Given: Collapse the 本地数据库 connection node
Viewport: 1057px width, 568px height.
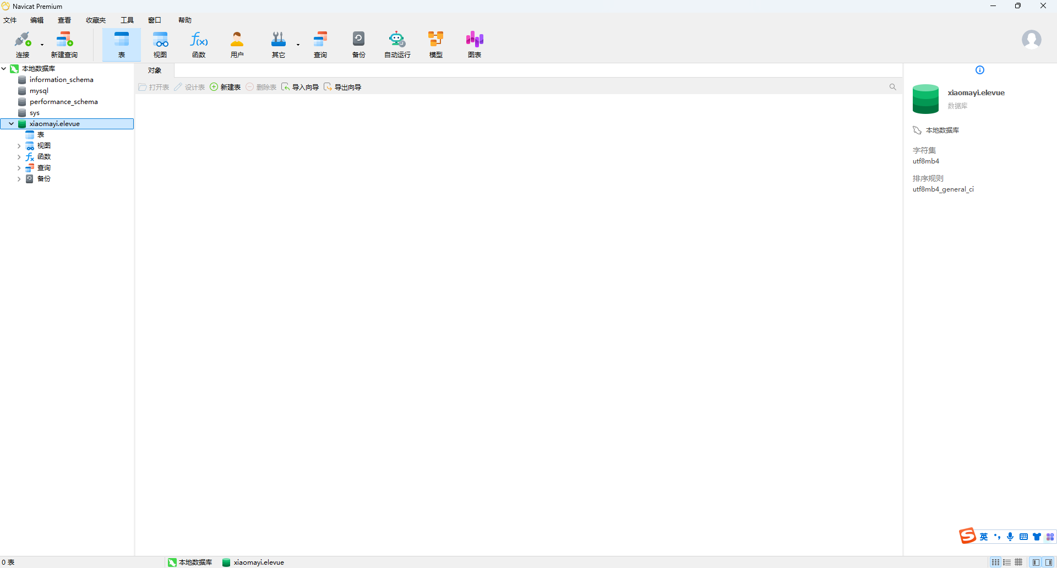Looking at the screenshot, I should click(4, 69).
